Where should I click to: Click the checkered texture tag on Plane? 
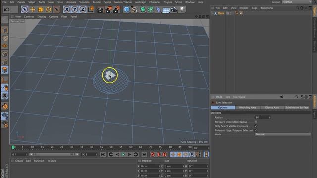tap(241, 13)
